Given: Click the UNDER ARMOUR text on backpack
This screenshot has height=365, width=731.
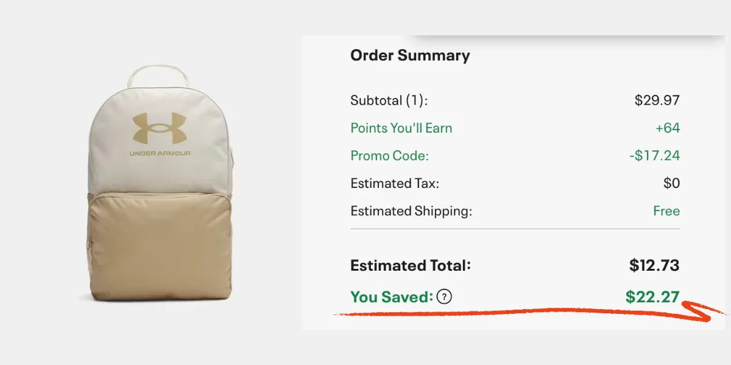Looking at the screenshot, I should tap(160, 153).
